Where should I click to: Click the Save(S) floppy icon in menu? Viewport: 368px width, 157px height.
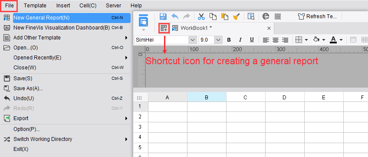[7, 78]
